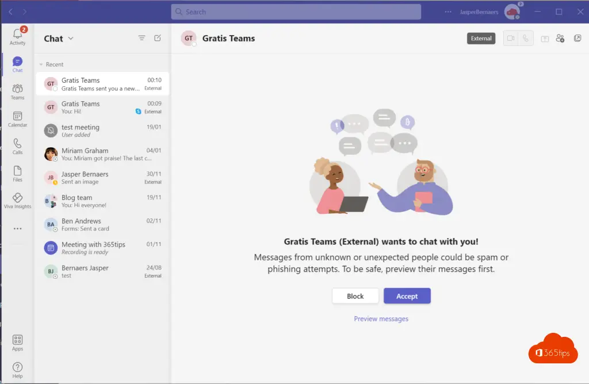589x384 pixels.
Task: Open Miriam Graham conversation
Action: [102, 154]
